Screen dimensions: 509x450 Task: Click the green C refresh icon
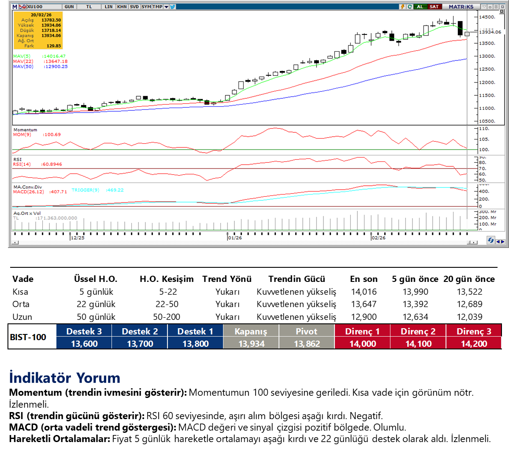[410, 7]
